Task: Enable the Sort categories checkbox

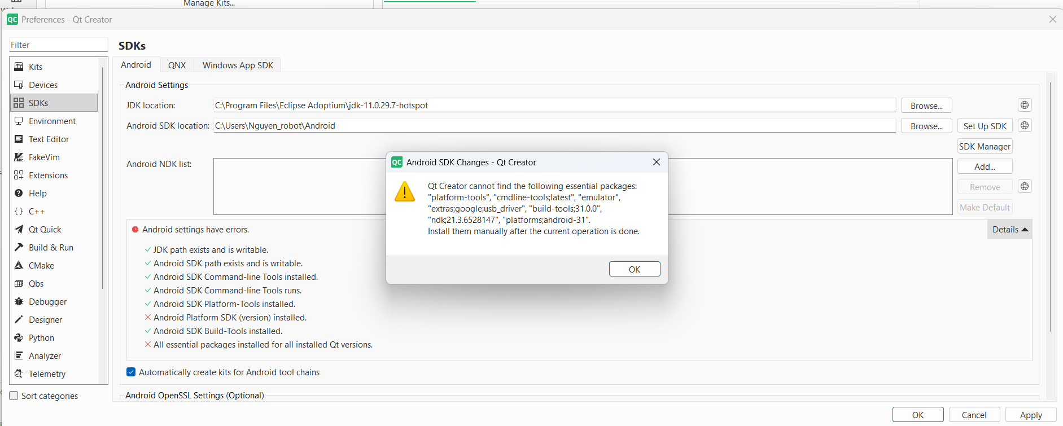Action: (14, 396)
